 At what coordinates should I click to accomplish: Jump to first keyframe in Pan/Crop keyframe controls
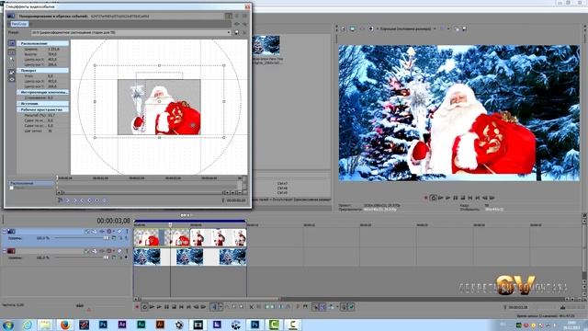click(x=67, y=200)
